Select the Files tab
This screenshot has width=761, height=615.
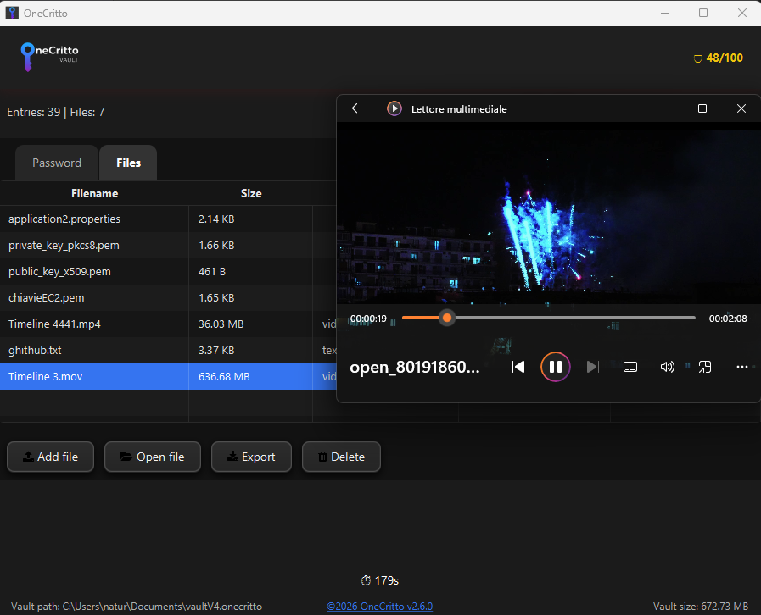(x=129, y=163)
